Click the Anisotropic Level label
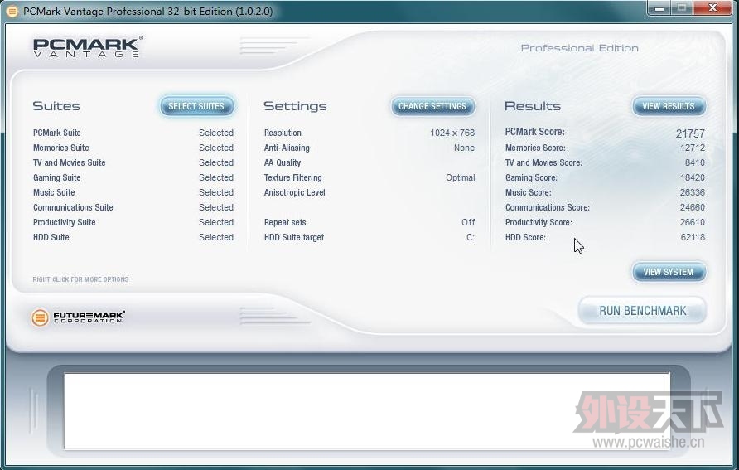Image resolution: width=739 pixels, height=470 pixels. (x=295, y=192)
